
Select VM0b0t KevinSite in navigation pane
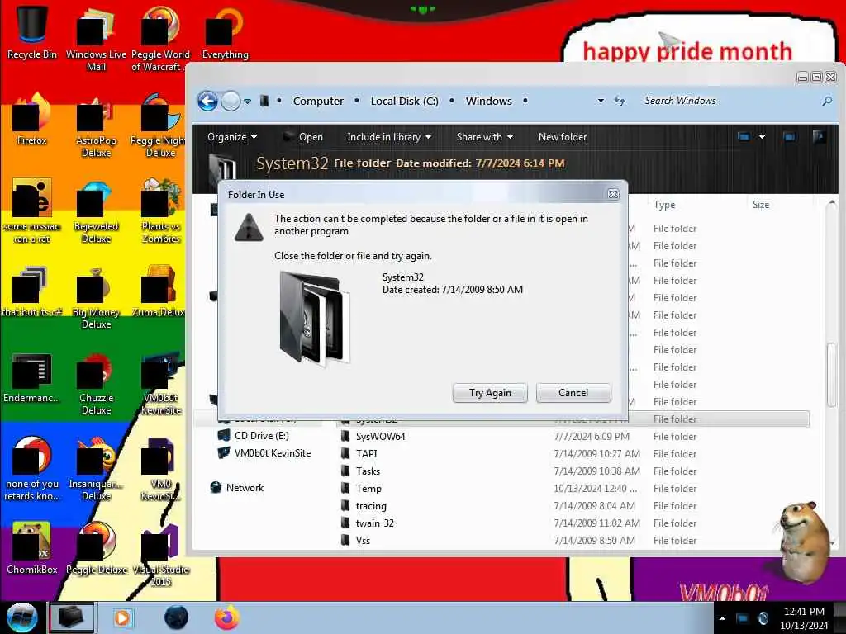pyautogui.click(x=264, y=453)
